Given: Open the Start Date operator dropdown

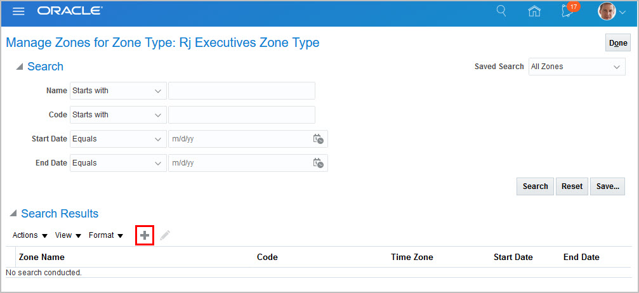Looking at the screenshot, I should pos(117,139).
